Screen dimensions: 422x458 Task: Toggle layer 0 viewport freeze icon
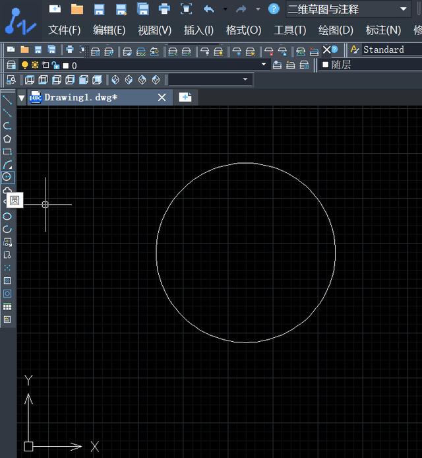click(45, 65)
